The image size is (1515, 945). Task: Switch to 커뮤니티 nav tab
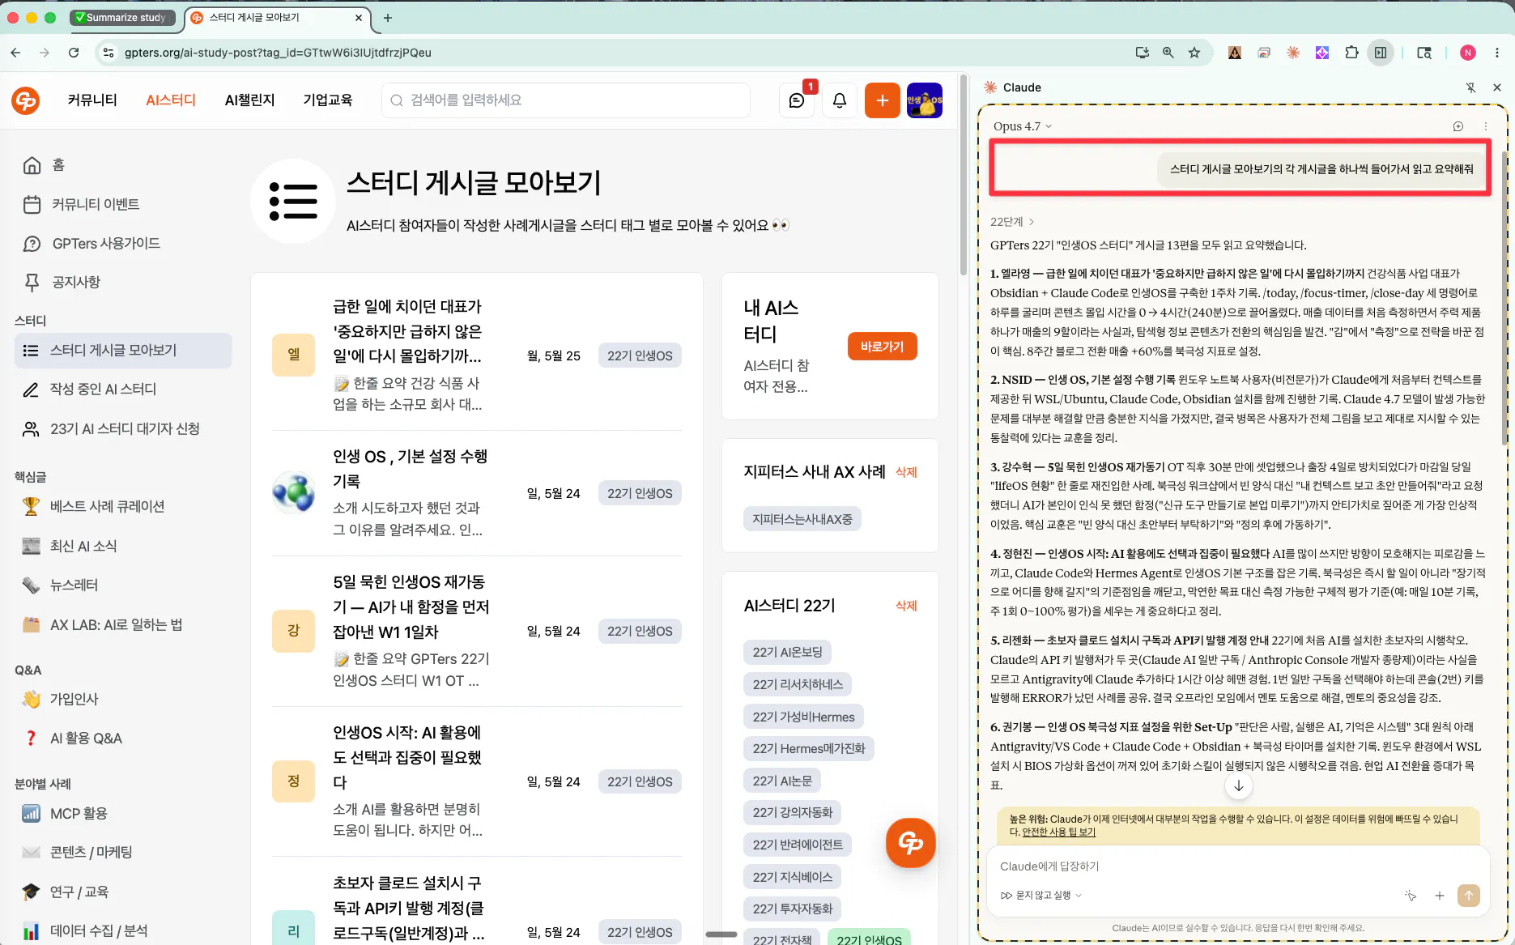point(92,100)
